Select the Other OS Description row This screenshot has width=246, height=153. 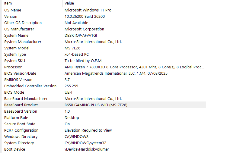click(x=23, y=23)
